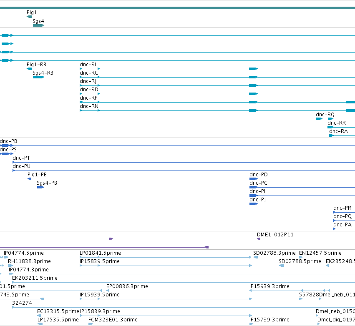
Task: Select transcript dnc-RJ
Action: click(x=88, y=81)
